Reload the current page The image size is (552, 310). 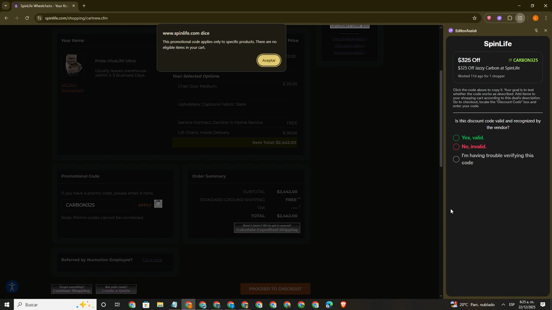(x=27, y=18)
